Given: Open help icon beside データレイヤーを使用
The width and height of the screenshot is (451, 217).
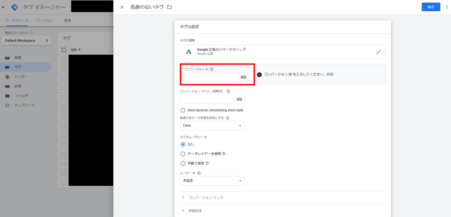Looking at the screenshot, I should tap(224, 153).
